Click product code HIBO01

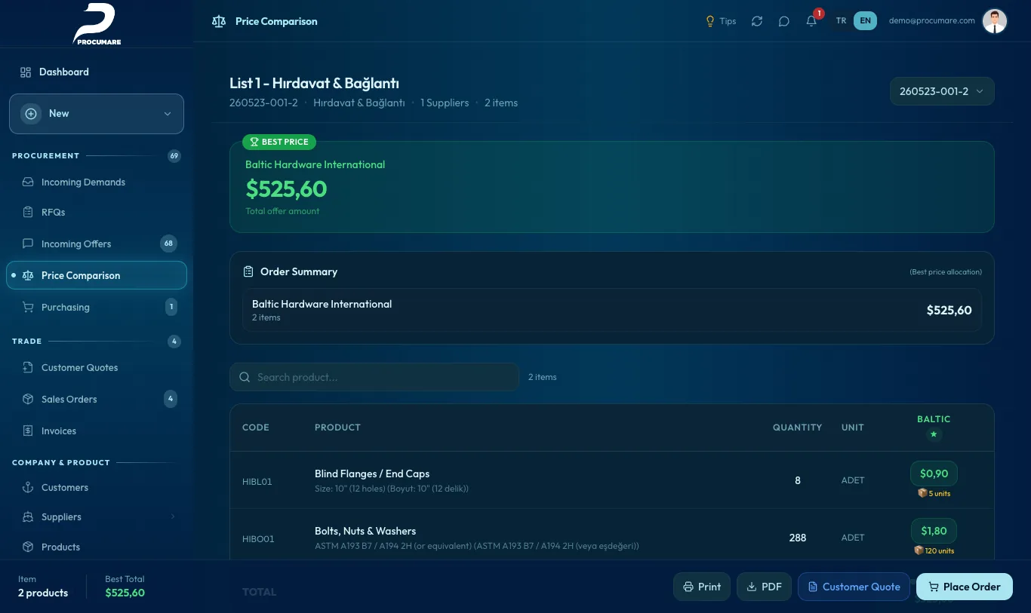[x=258, y=538]
